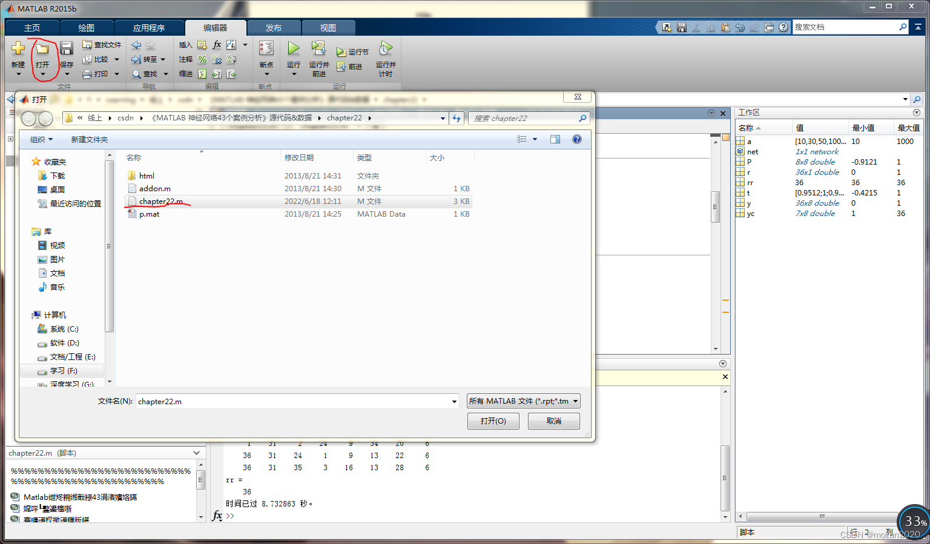Click csdn in the address breadcrumb
Image resolution: width=930 pixels, height=544 pixels.
tap(125, 118)
